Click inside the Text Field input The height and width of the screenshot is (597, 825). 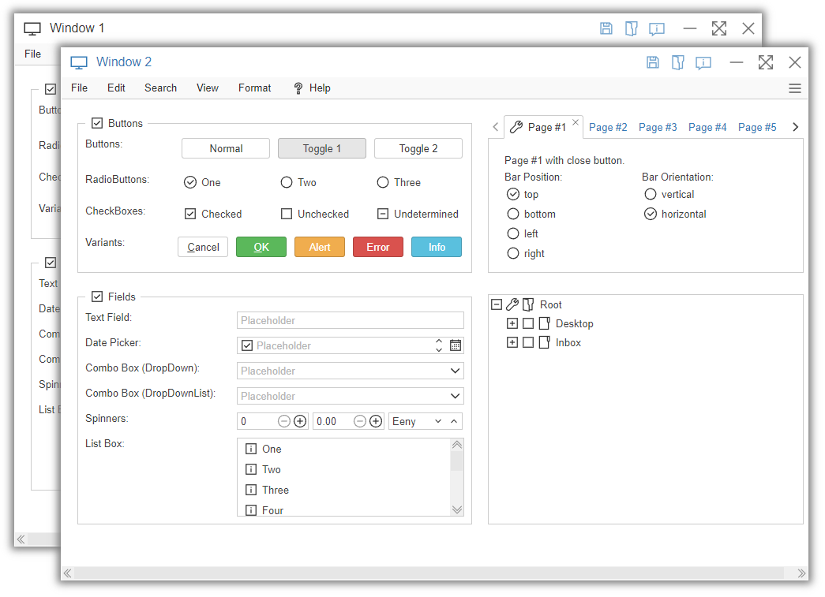pyautogui.click(x=351, y=320)
